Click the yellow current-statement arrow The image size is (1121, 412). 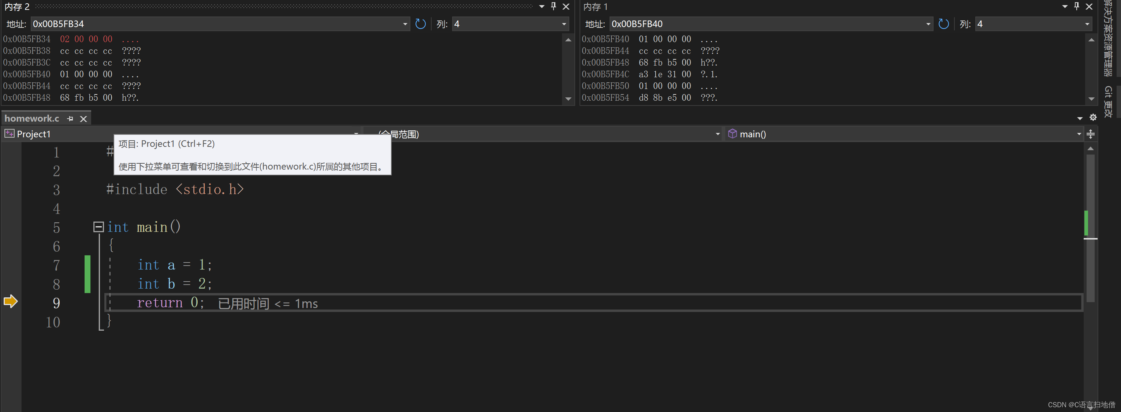coord(10,301)
